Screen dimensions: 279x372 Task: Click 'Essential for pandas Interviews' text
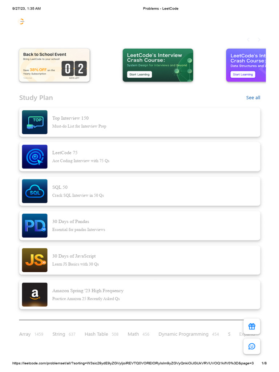pyautogui.click(x=78, y=230)
